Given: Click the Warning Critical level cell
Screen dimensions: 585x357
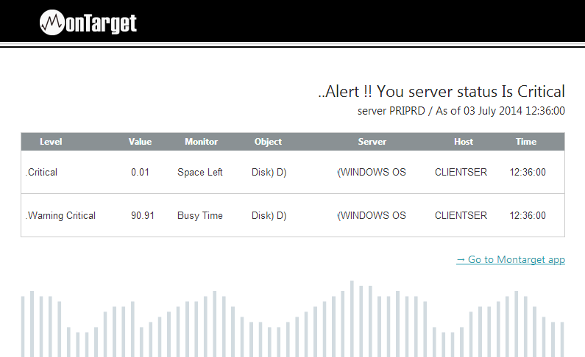Looking at the screenshot, I should click(x=60, y=215).
